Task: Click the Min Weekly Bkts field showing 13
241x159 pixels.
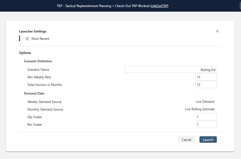Action: (x=206, y=77)
